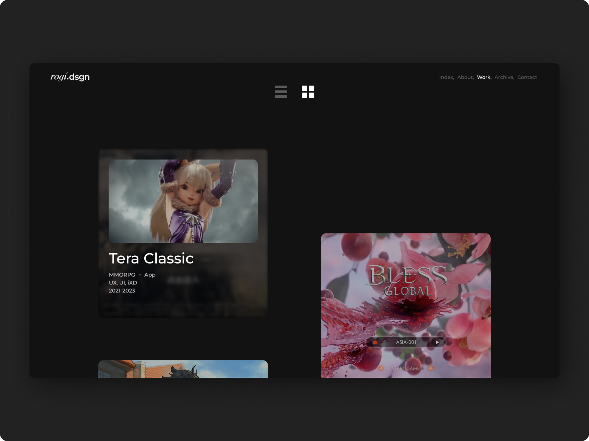
Task: Open the Tera Classic character thumbnail
Action: [x=183, y=201]
